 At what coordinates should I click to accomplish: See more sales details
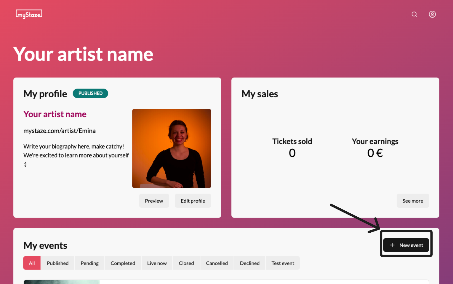click(413, 201)
